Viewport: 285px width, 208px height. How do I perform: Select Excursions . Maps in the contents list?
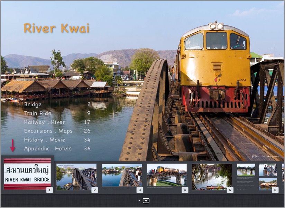(48, 131)
